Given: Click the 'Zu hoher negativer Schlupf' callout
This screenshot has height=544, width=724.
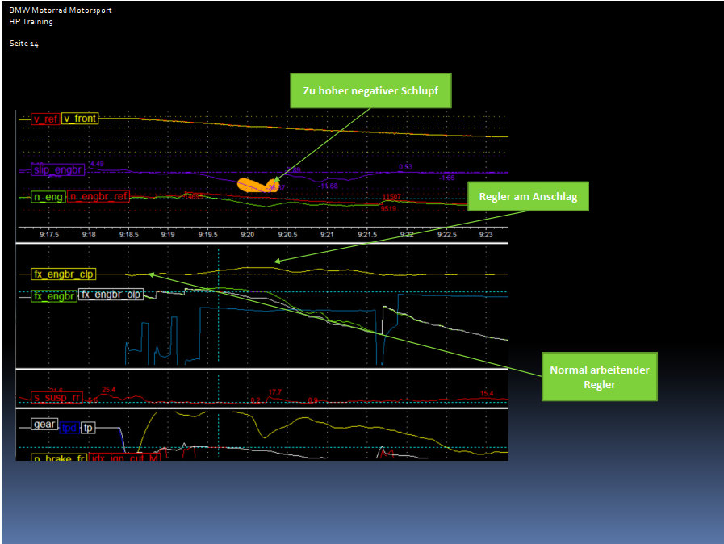Looking at the screenshot, I should tap(370, 91).
